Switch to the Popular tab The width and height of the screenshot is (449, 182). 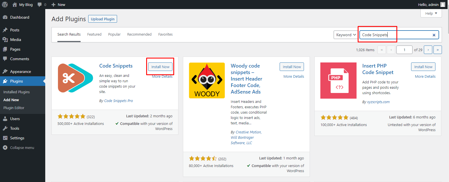[114, 34]
